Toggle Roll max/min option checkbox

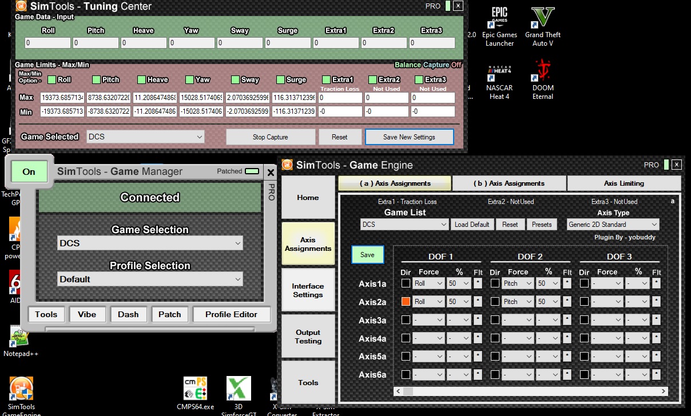(x=52, y=79)
